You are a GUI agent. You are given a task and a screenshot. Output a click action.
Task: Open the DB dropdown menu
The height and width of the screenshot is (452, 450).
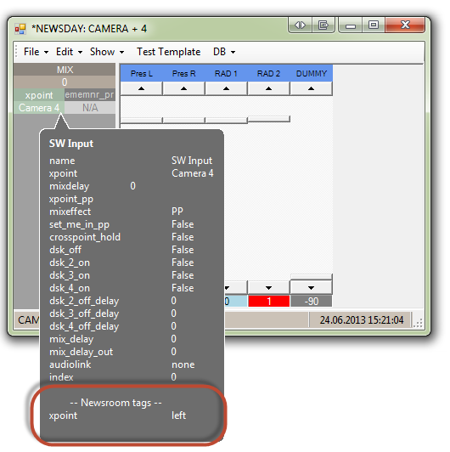coord(224,52)
